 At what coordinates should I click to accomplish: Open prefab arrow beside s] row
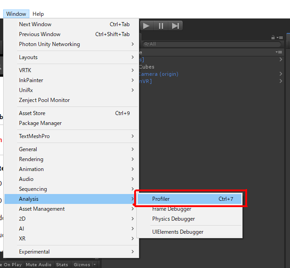click(x=281, y=59)
